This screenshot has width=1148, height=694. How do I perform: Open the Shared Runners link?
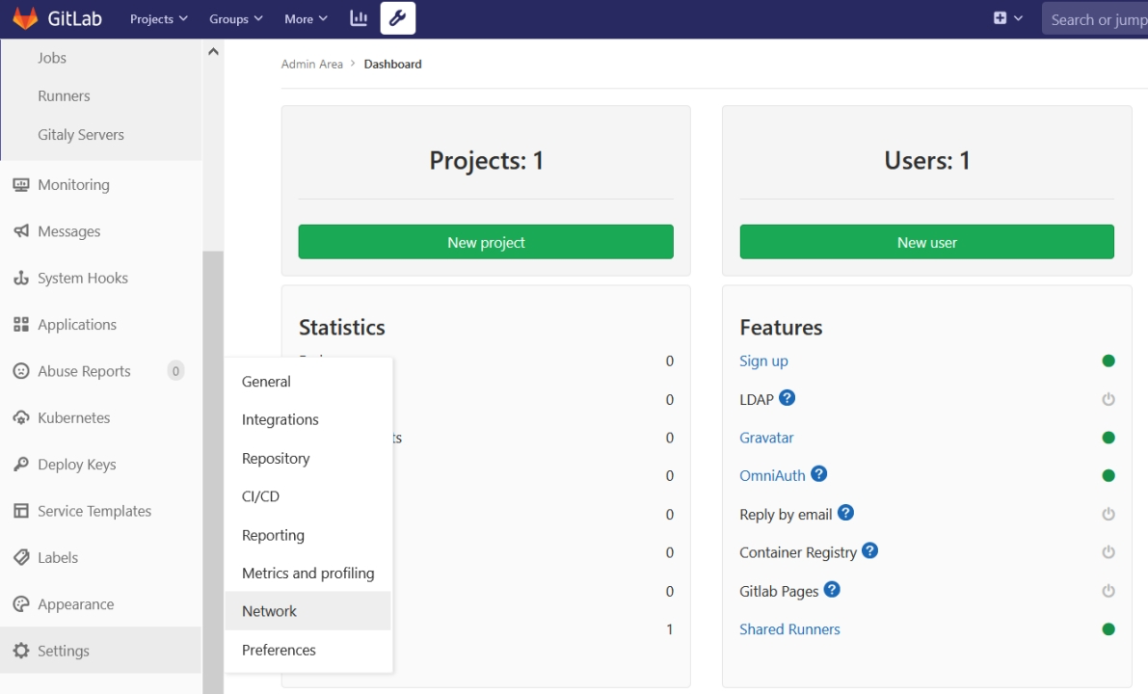790,629
